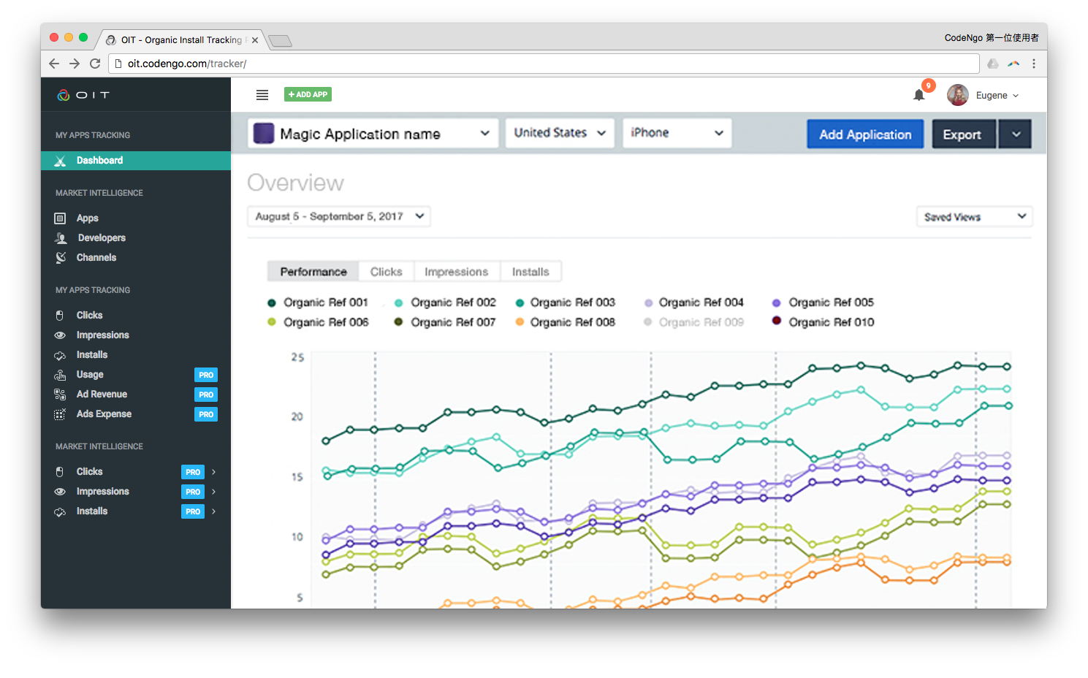1088x678 pixels.
Task: Toggle Organic Ref 007 legend series
Action: 445,322
